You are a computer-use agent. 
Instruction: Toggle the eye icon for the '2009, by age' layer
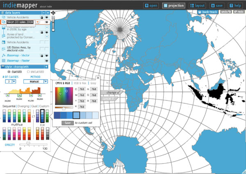(47, 32)
